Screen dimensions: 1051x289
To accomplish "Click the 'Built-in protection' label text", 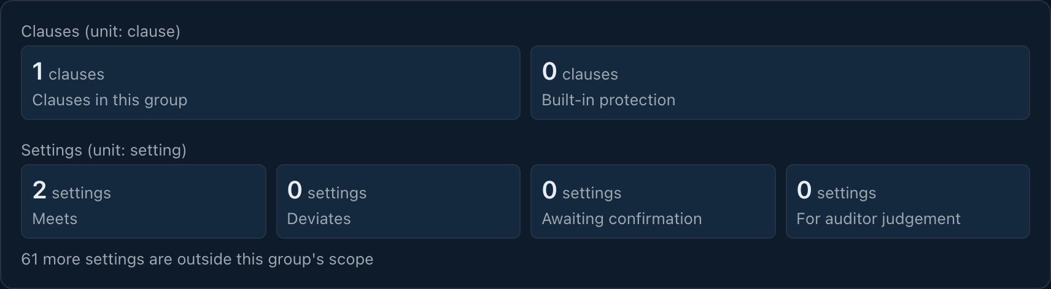I will coord(608,100).
